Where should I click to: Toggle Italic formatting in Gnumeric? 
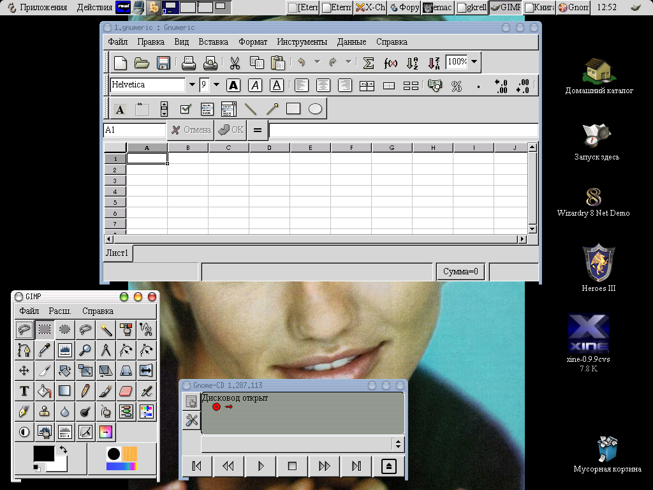tap(255, 85)
